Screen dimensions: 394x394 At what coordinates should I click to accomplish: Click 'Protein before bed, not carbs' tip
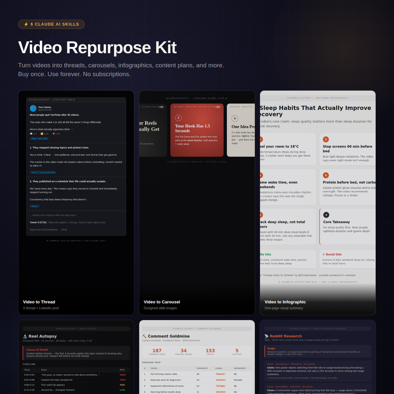click(347, 187)
